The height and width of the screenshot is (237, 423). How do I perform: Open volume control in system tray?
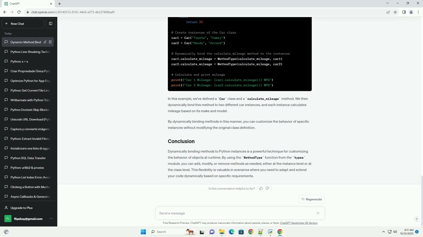395,232
